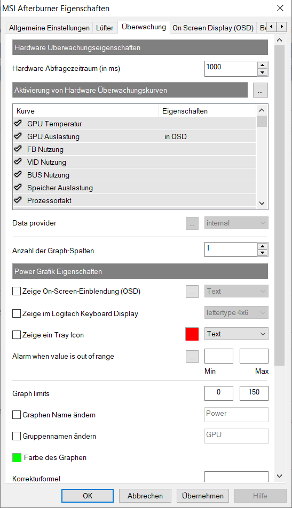Switch to the Lüfter tab
This screenshot has height=508, width=292.
(105, 28)
